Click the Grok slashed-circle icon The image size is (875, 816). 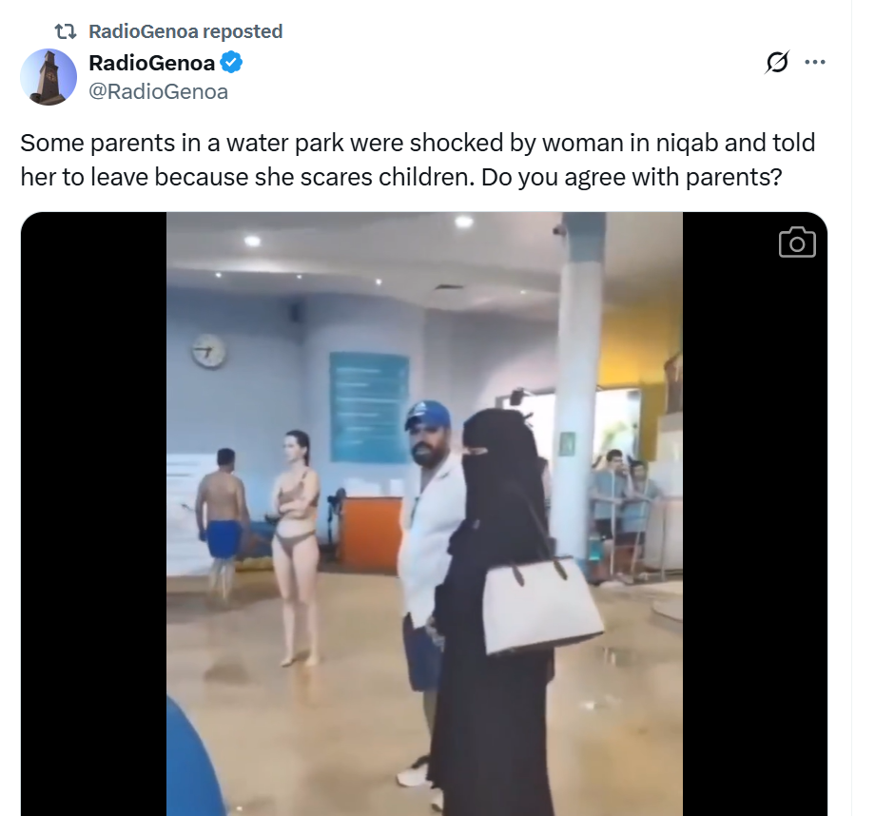777,62
